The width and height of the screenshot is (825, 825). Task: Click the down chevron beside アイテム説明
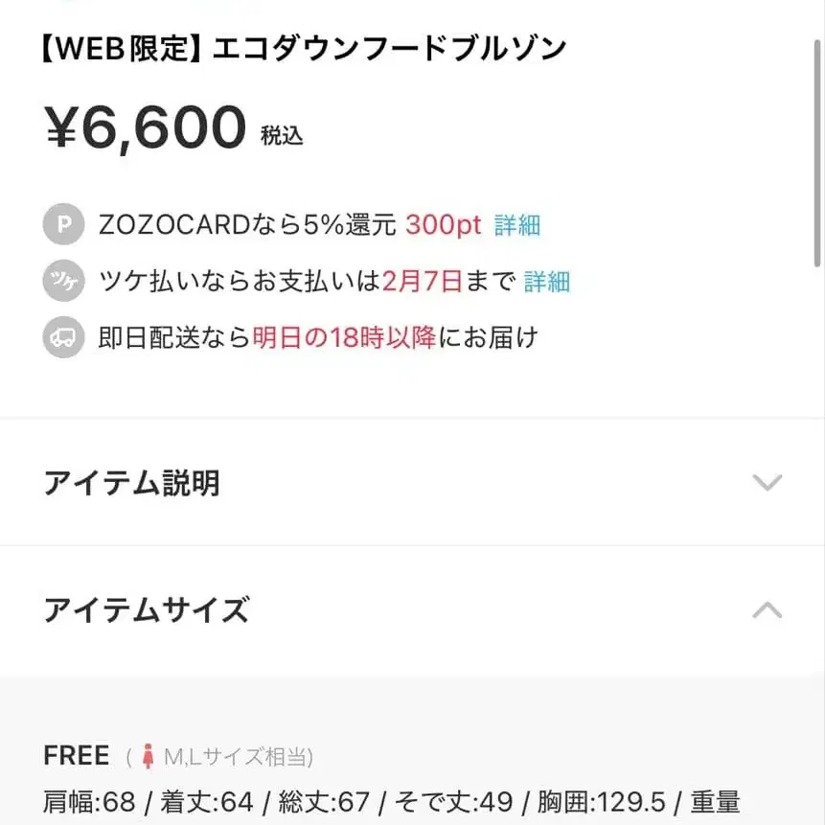pyautogui.click(x=767, y=484)
